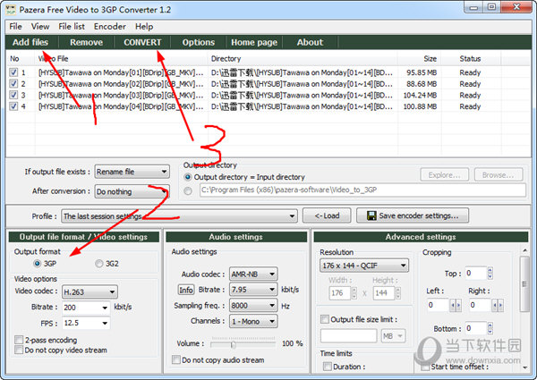The height and width of the screenshot is (380, 537).
Task: Open Channels 1 - Mono dropdown
Action: pyautogui.click(x=253, y=321)
